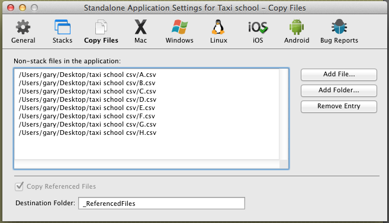The height and width of the screenshot is (223, 389).
Task: Switch to the Stacks pane icon
Action: tap(62, 27)
